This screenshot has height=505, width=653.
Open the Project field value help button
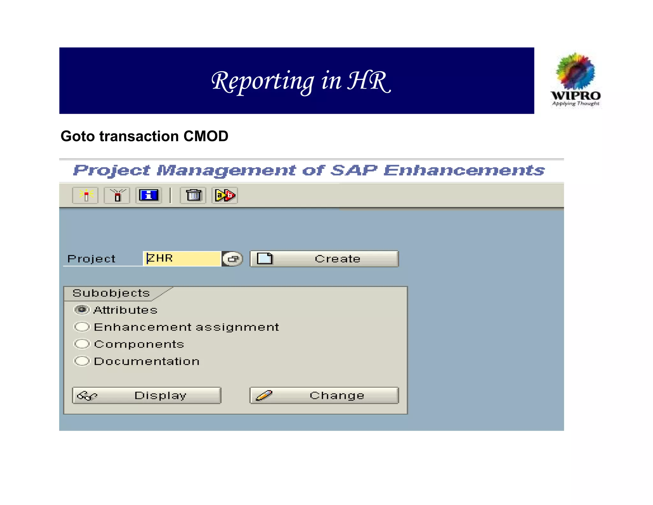(x=232, y=259)
